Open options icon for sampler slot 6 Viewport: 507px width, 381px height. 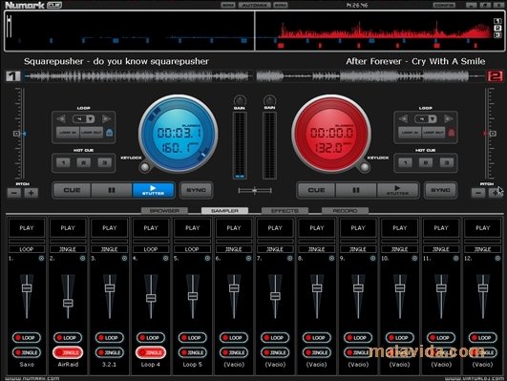click(x=248, y=259)
